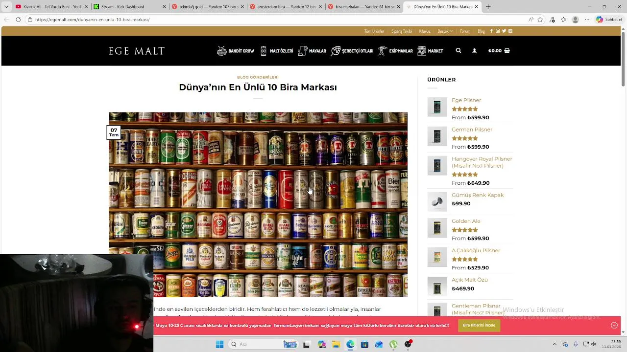Open the site search magnifier icon
Image resolution: width=627 pixels, height=352 pixels.
[458, 50]
